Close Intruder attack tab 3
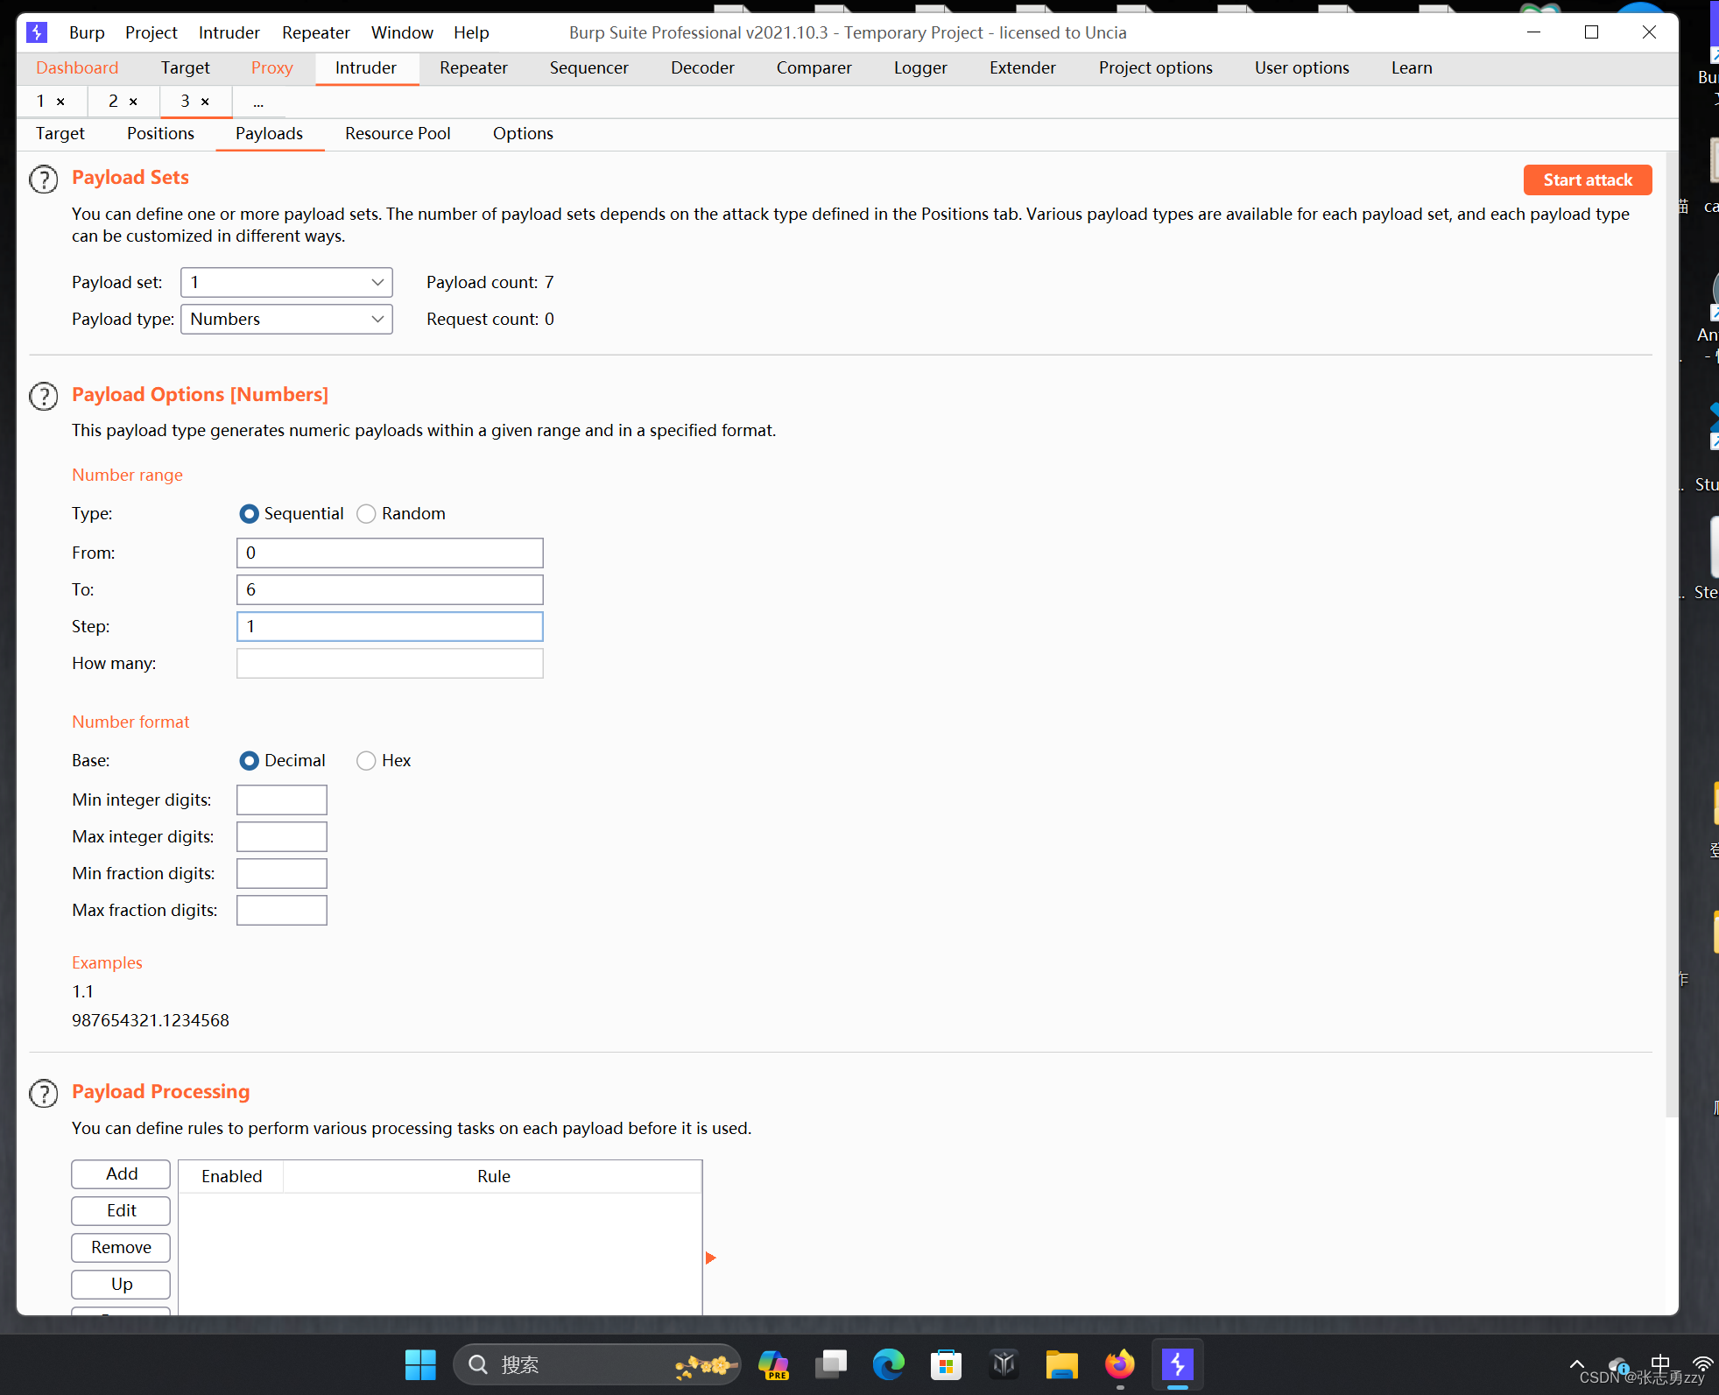 (205, 102)
